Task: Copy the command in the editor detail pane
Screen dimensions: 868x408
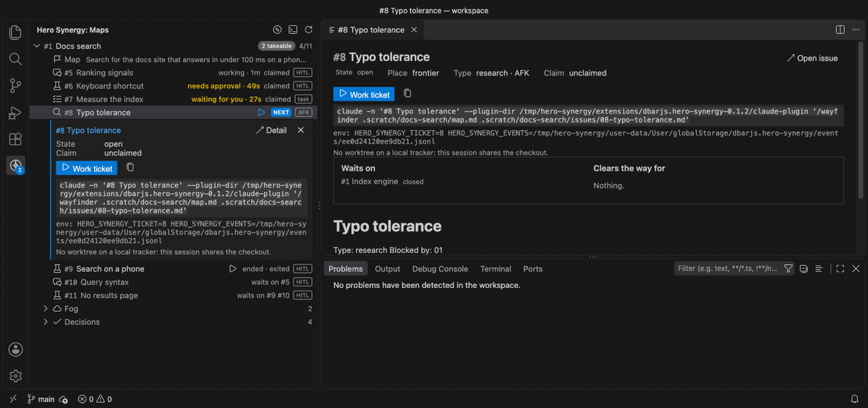Action: point(407,93)
